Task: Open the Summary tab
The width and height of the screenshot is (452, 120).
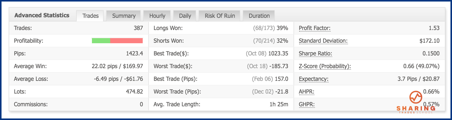Action: coord(124,16)
